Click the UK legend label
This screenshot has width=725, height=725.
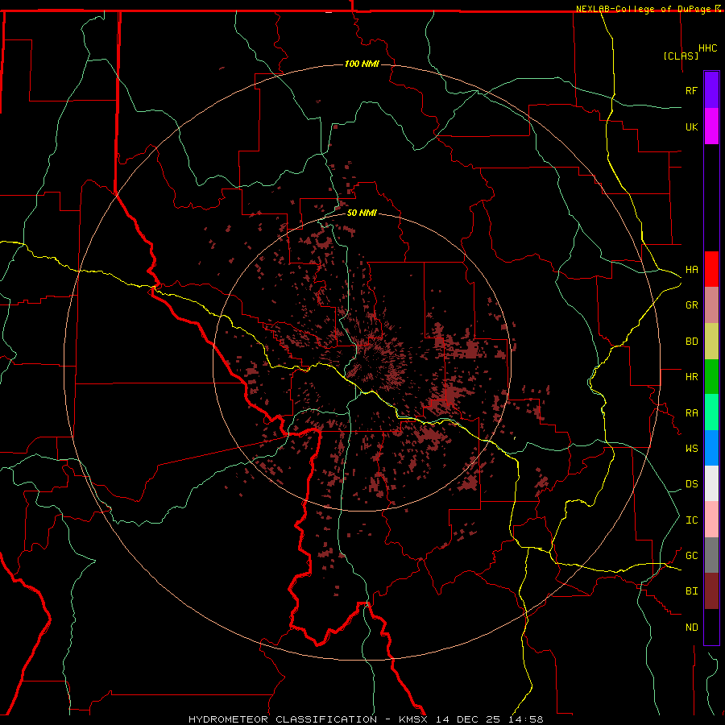point(692,126)
